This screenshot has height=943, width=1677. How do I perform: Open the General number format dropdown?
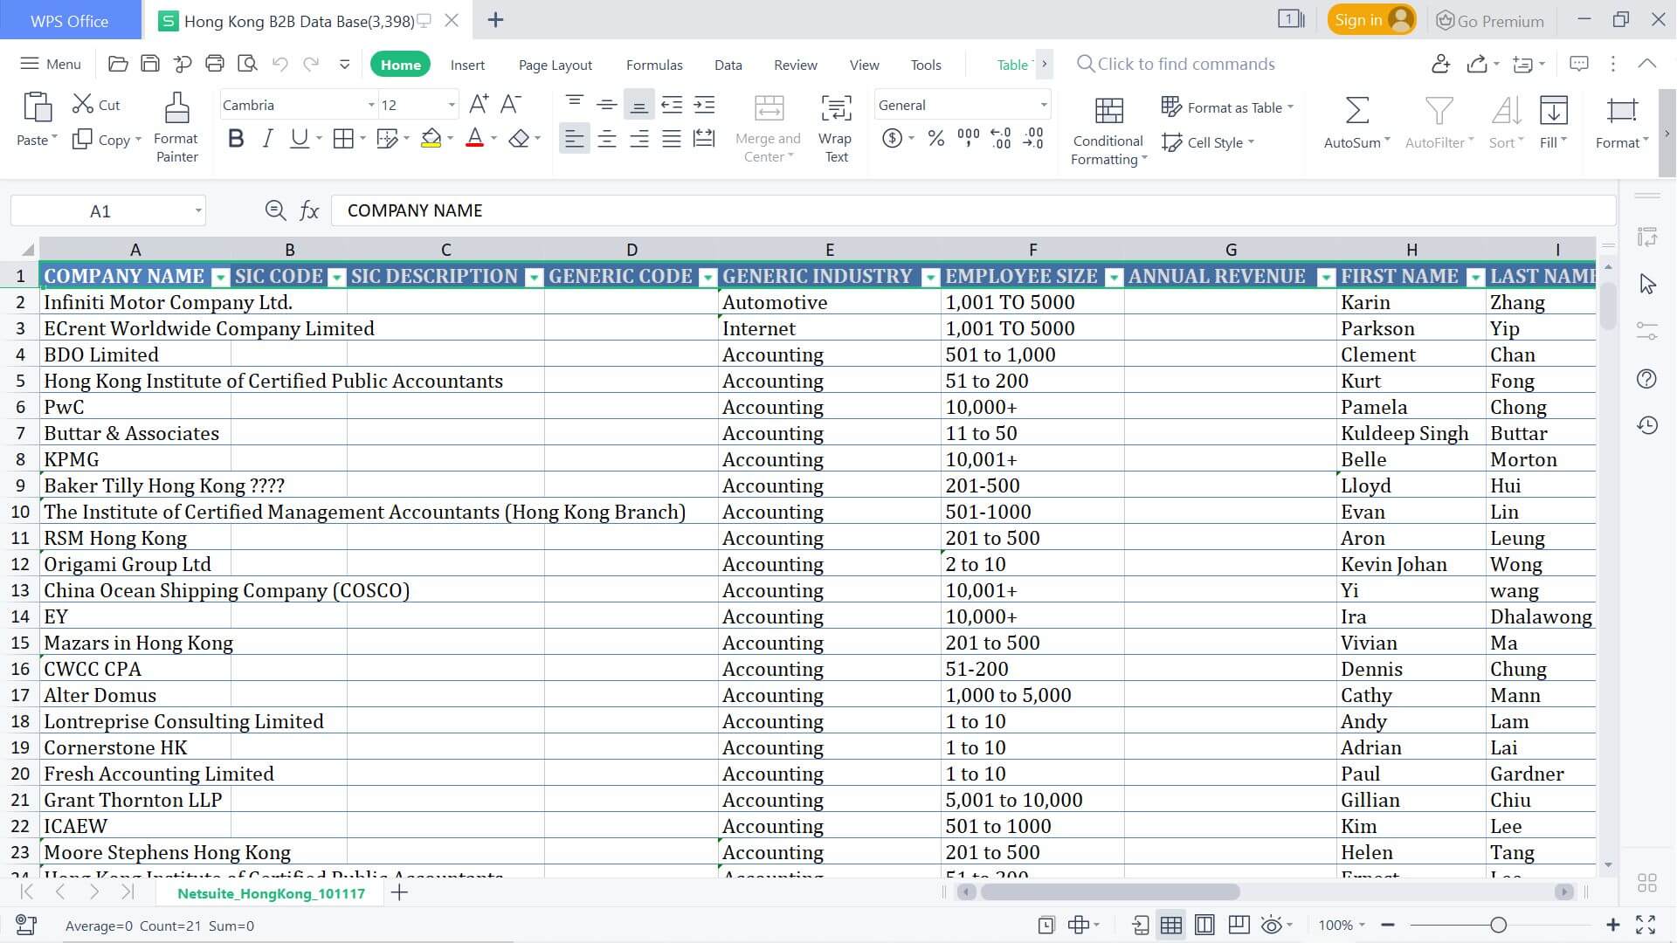(1043, 105)
